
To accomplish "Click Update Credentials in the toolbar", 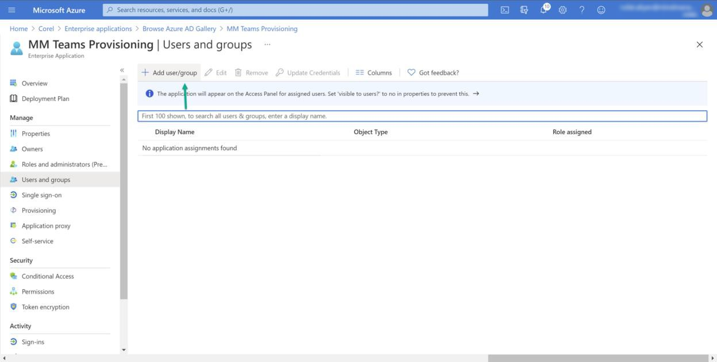I will 308,73.
